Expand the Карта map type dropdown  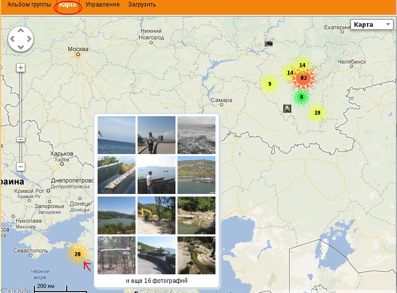[372, 25]
